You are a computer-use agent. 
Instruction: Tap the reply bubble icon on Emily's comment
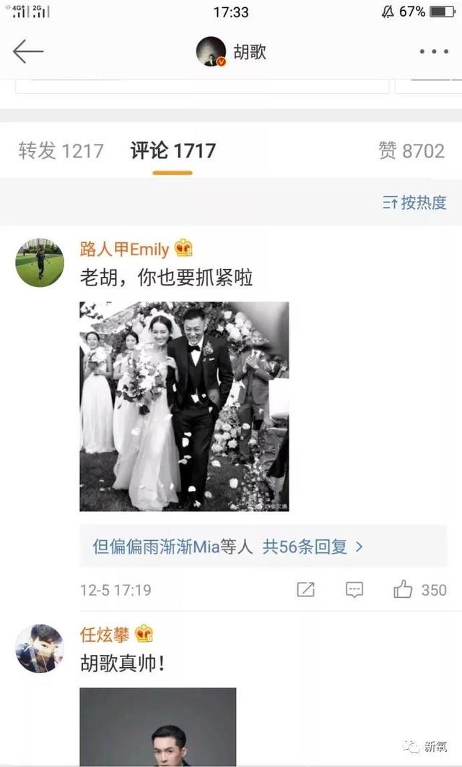(x=354, y=589)
